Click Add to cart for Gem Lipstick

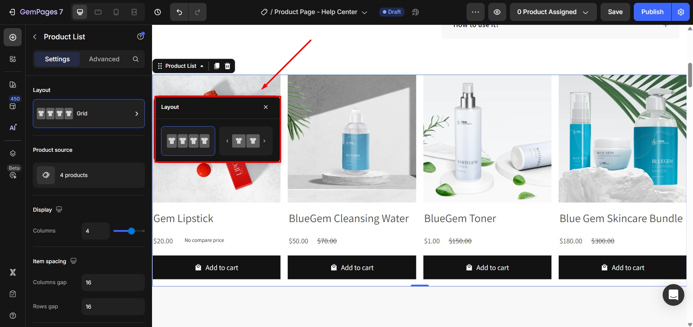[216, 267]
